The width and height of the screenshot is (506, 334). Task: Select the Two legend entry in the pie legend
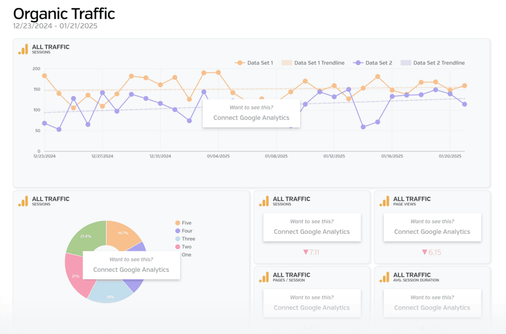186,247
